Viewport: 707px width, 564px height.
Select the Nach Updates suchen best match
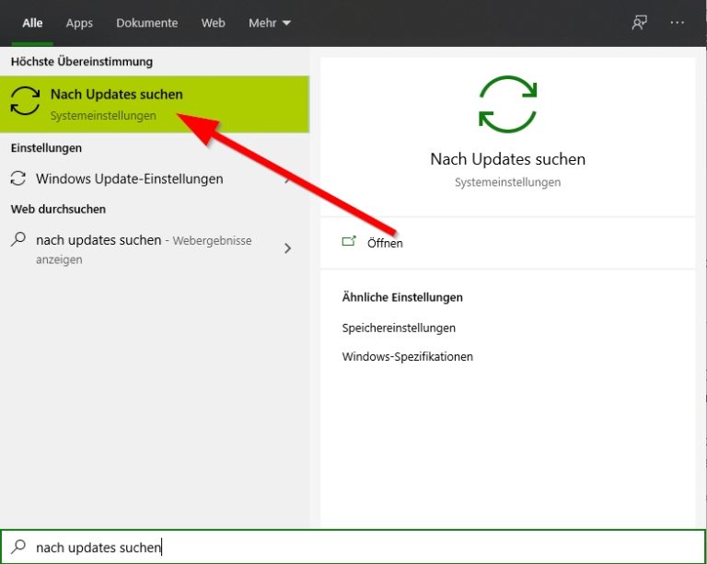coord(155,104)
